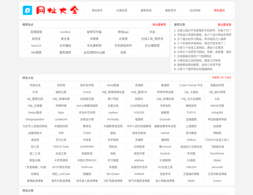Open the wikihow link

[139, 160]
